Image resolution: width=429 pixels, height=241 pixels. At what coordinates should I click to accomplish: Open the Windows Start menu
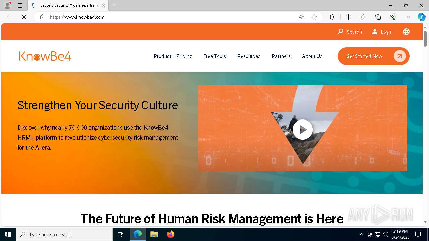point(8,234)
